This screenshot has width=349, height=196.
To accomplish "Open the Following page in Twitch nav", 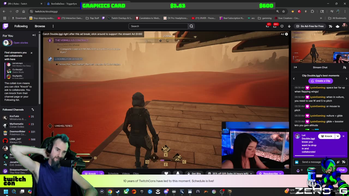I will pos(21,26).
